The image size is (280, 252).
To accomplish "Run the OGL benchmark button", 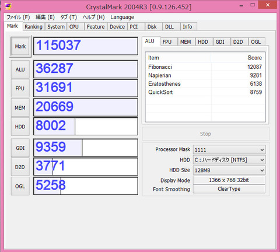I will pos(20,186).
